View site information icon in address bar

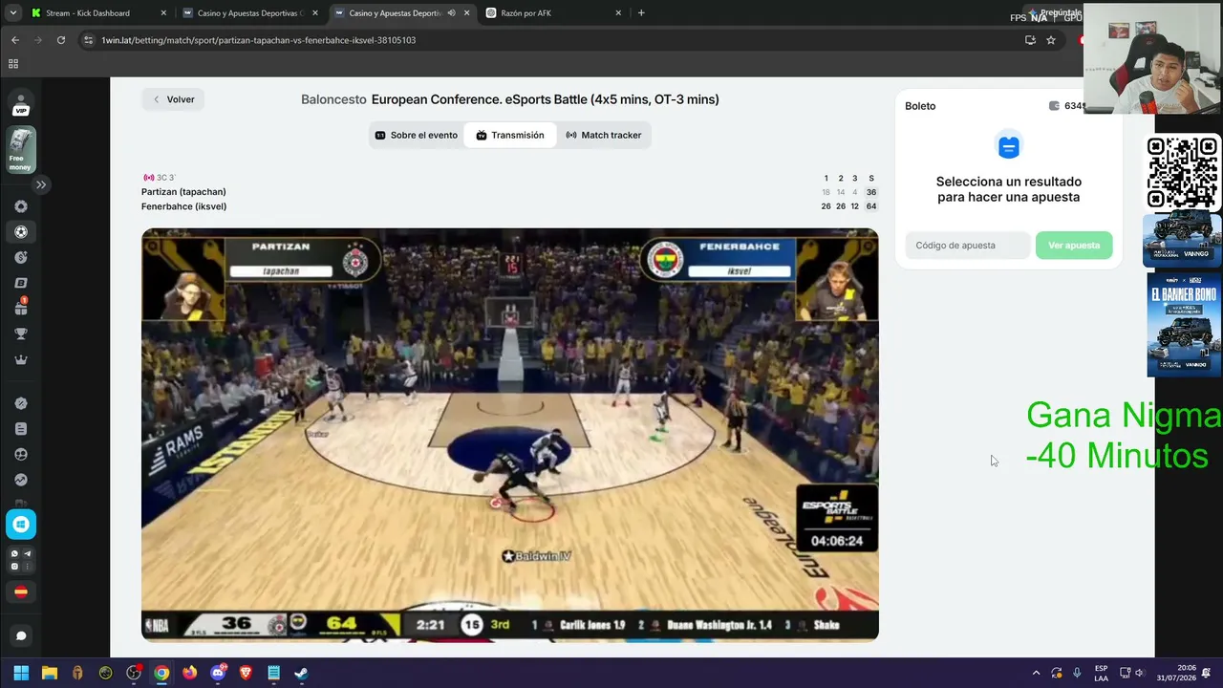(89, 40)
